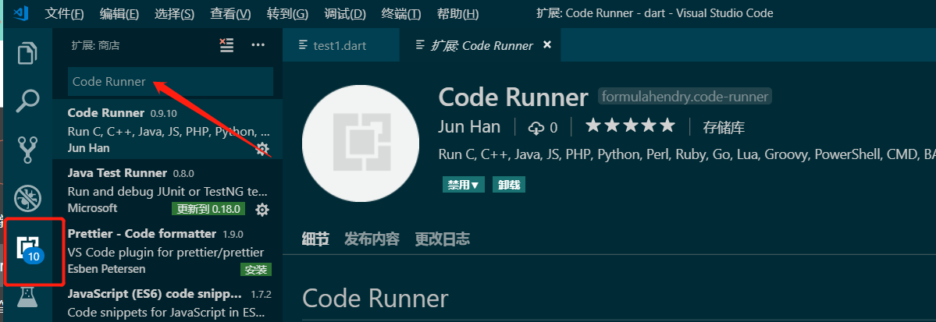Open the 查看(V) menu

click(x=230, y=13)
